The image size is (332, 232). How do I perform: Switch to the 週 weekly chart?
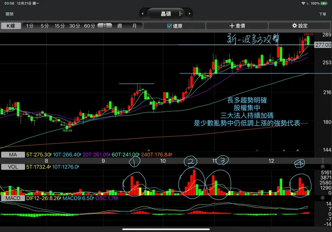click(x=119, y=26)
